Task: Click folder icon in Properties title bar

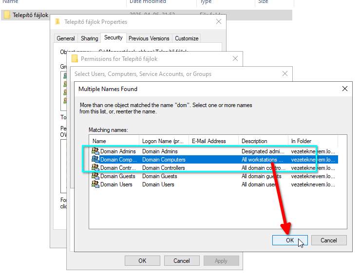Action: [x=58, y=22]
